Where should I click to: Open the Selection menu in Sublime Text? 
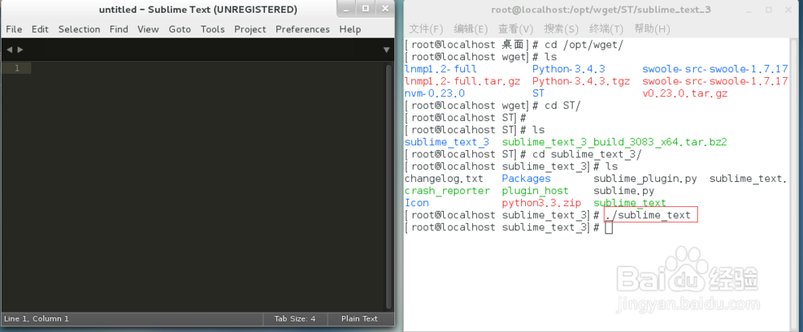pyautogui.click(x=79, y=29)
